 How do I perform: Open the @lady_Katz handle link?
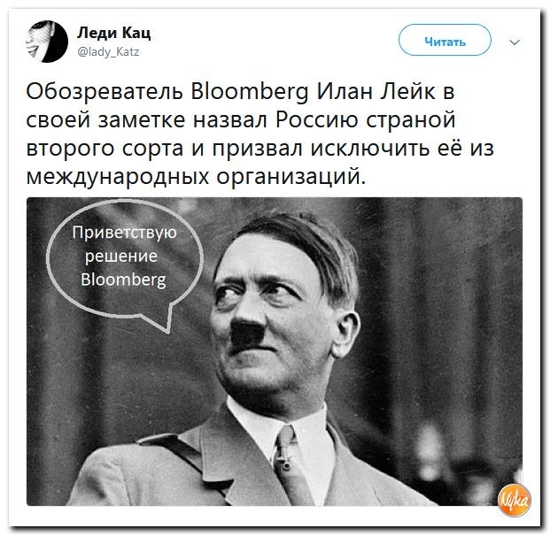click(108, 52)
